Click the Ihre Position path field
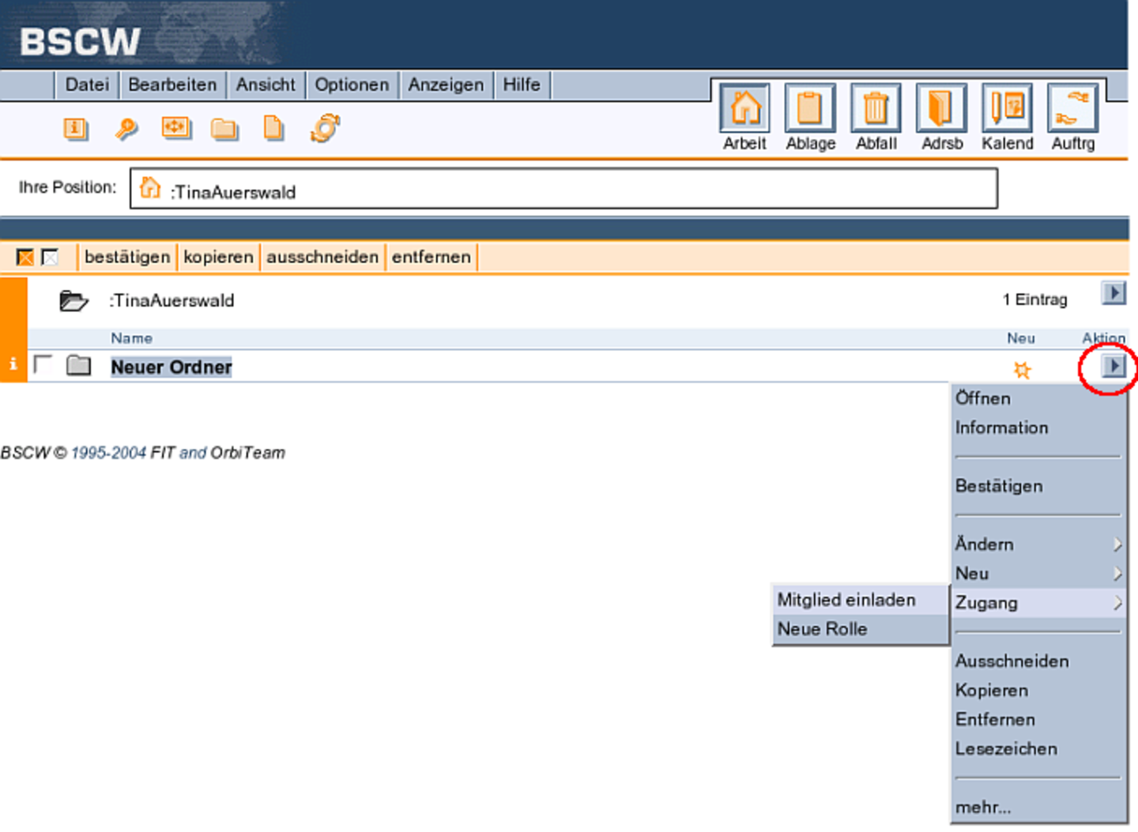 click(x=563, y=189)
